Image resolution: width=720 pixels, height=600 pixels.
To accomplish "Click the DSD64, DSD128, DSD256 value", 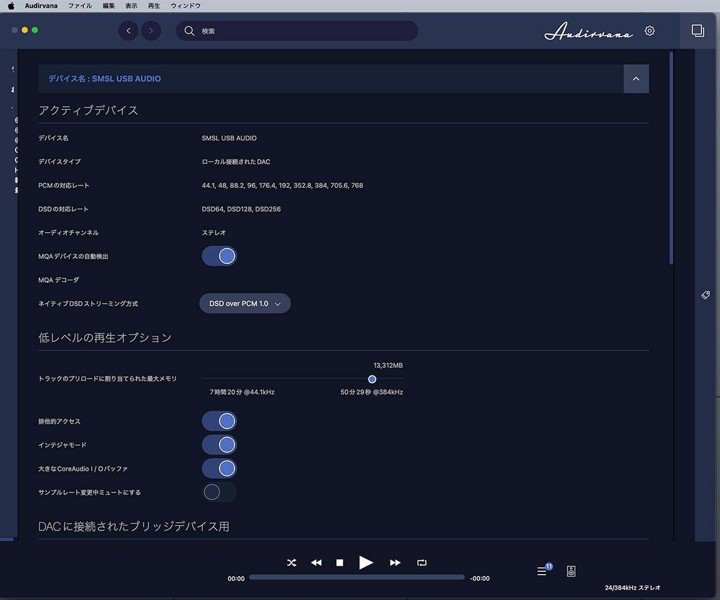I will click(241, 209).
